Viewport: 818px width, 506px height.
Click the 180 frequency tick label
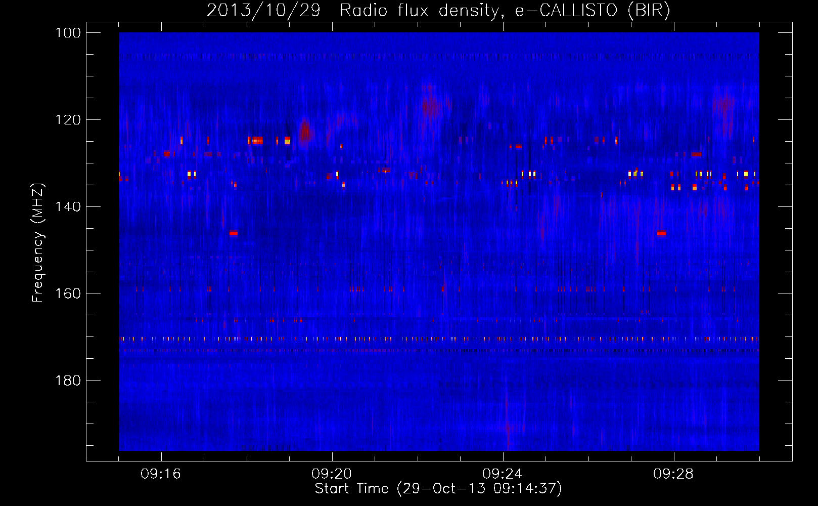pyautogui.click(x=68, y=381)
